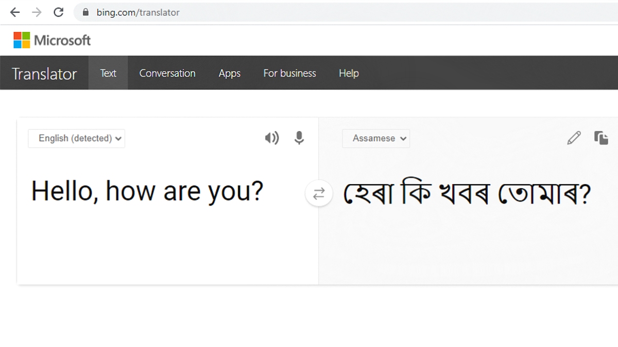Click the swap languages arrows icon

319,193
